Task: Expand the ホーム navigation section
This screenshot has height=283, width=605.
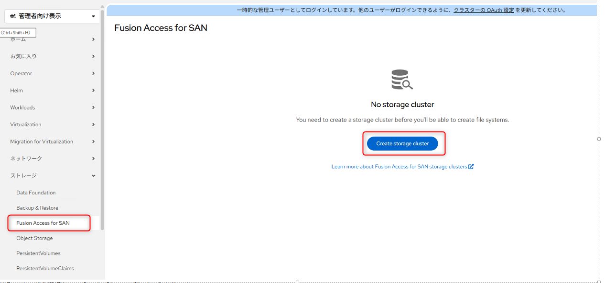Action: pyautogui.click(x=53, y=39)
